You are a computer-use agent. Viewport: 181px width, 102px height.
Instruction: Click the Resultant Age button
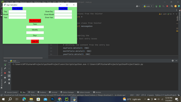[x=35, y=21]
